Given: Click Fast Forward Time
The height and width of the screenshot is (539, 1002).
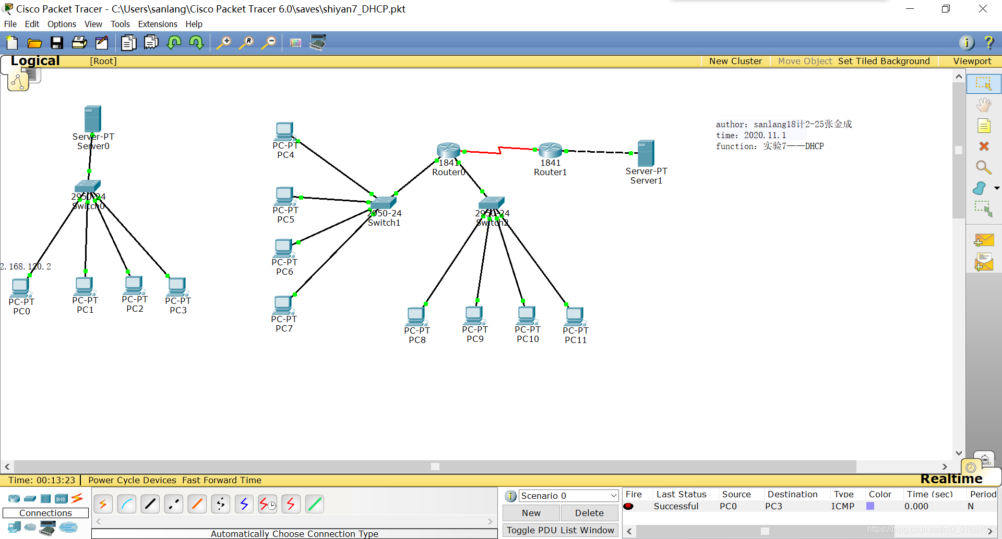Looking at the screenshot, I should [222, 480].
